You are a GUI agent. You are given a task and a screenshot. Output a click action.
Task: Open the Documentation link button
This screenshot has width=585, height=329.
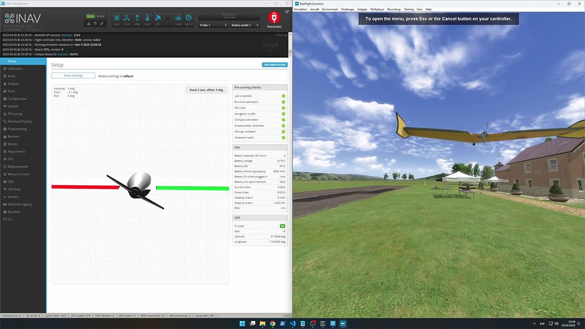274,65
